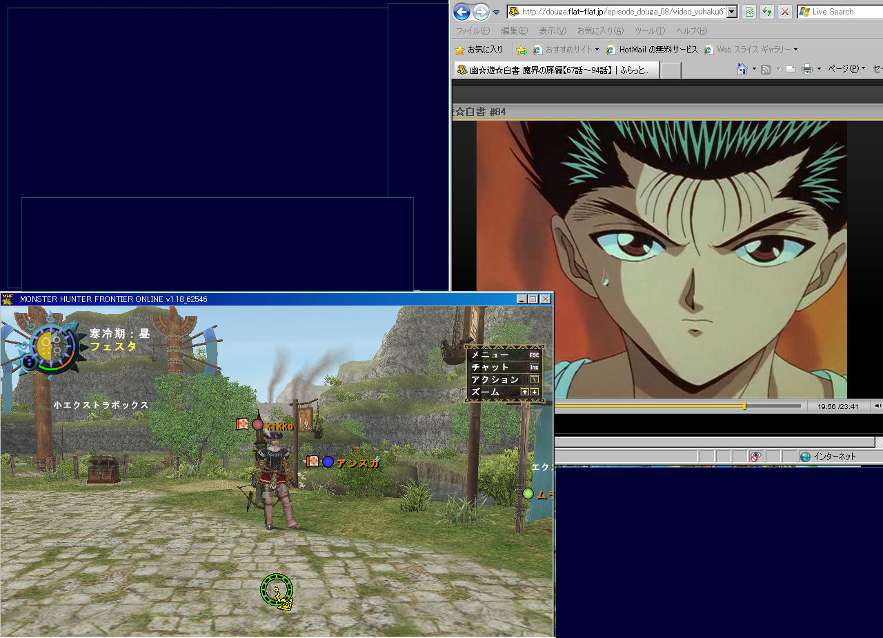Click the IE page favicon in address bar

pyautogui.click(x=514, y=12)
